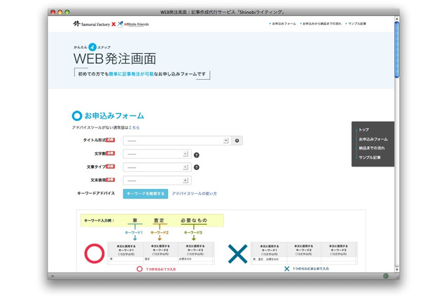Click the green status icon in bottom bar
Viewport: 448px width, 298px height.
386,276
